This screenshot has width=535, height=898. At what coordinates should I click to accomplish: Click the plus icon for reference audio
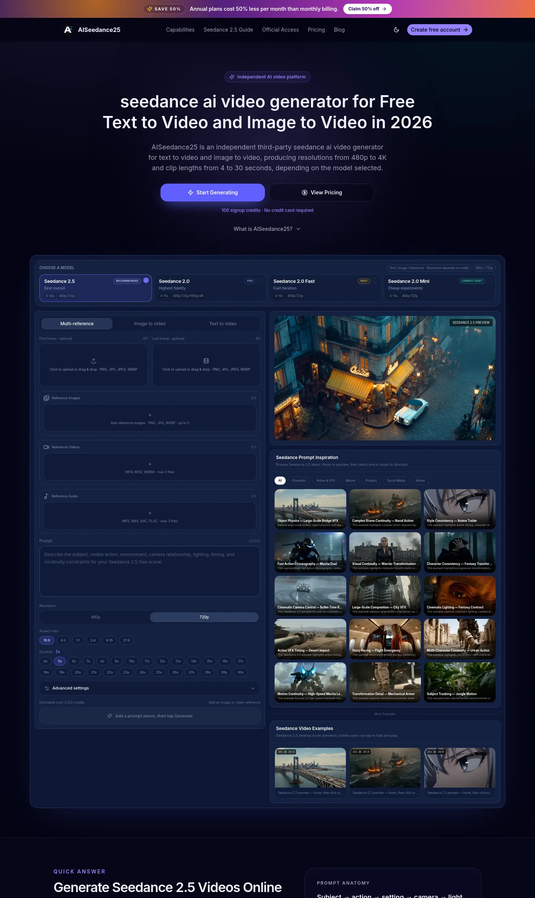pos(150,513)
